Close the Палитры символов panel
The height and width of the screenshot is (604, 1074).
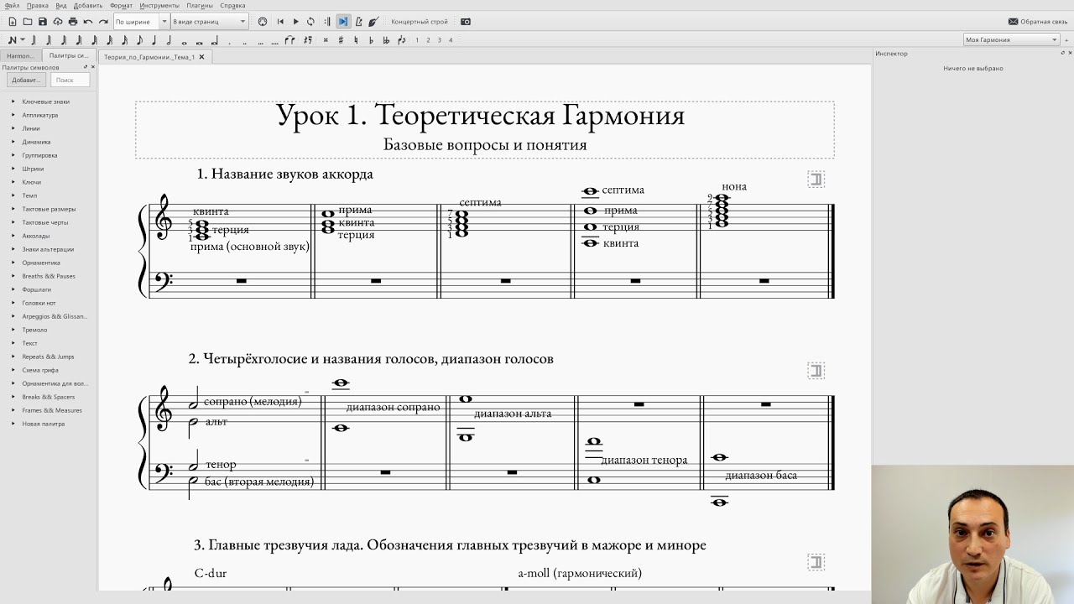coord(93,67)
